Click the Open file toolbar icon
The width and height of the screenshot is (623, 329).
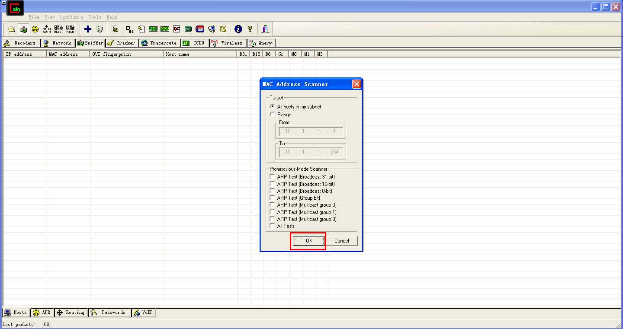(12, 29)
